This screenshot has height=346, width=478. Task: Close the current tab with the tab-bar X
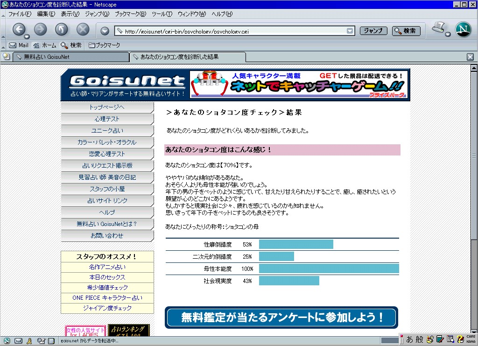tap(470, 56)
